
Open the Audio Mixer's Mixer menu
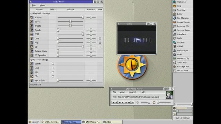pyautogui.click(x=42, y=6)
